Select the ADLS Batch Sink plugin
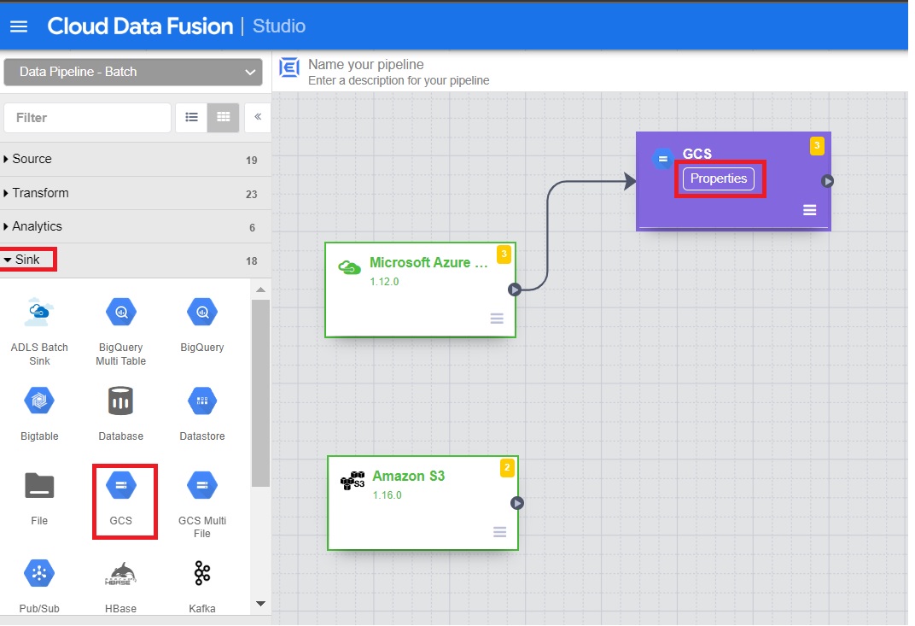The height and width of the screenshot is (626, 915). point(38,312)
